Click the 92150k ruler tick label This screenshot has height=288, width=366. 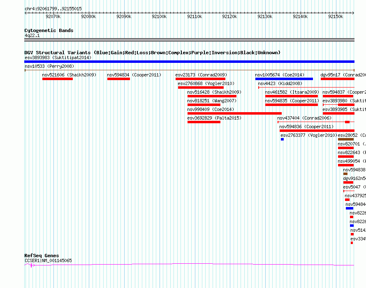336,16
